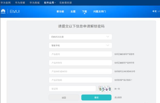Viewport: 160px width, 103px height.
Task: Go to the 主题 navigation tab
Action: point(73,11)
